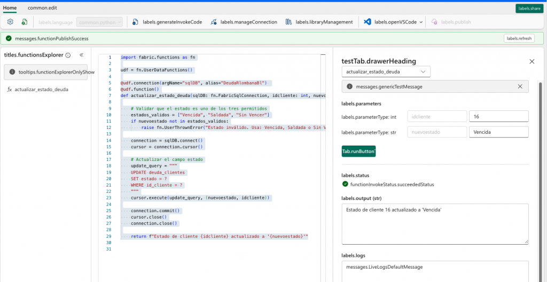Open the common.python language dropdown
This screenshot has width=547, height=282.
[100, 22]
